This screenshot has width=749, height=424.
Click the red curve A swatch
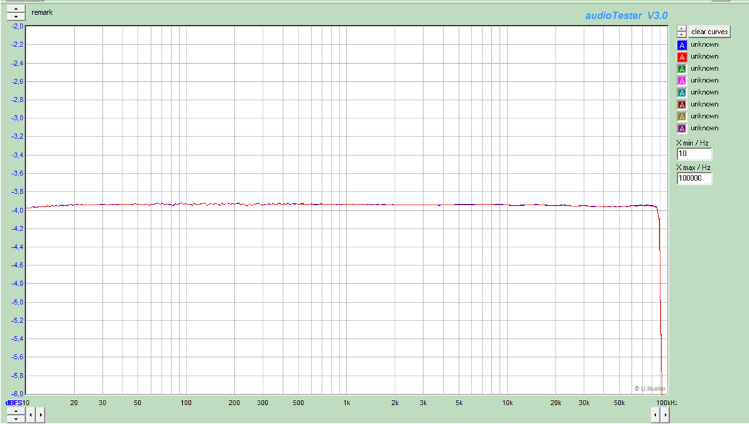tap(682, 57)
